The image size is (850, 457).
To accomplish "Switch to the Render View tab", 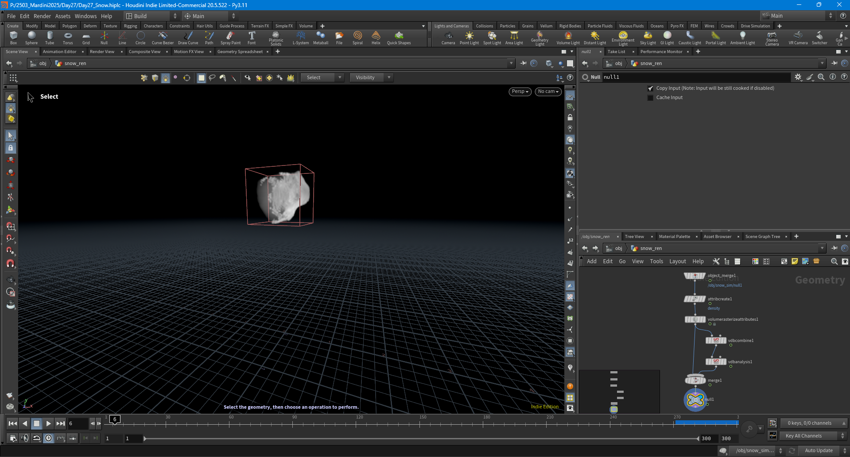I will tap(102, 52).
